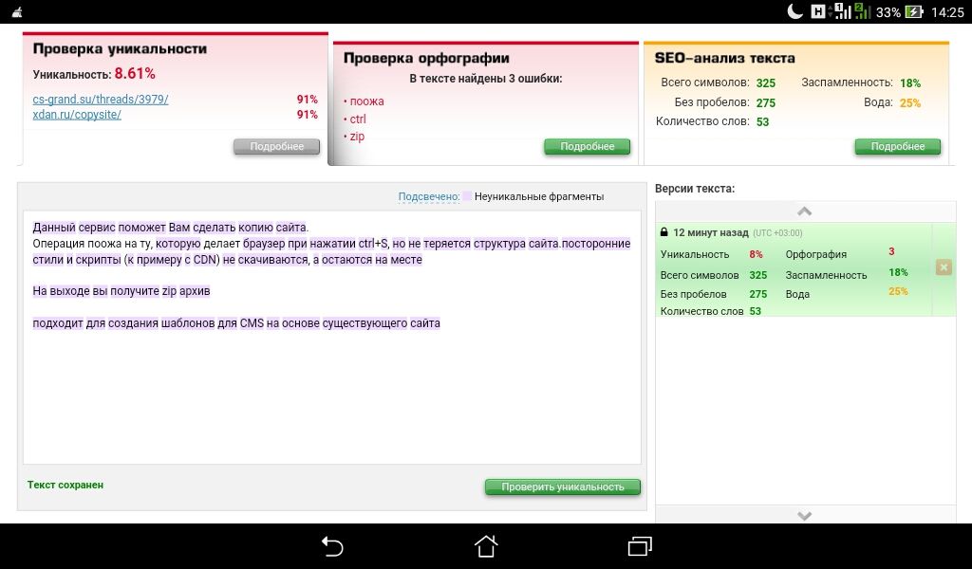Open the SEO-анализ текста panel
The width and height of the screenshot is (972, 569).
pyautogui.click(x=724, y=58)
